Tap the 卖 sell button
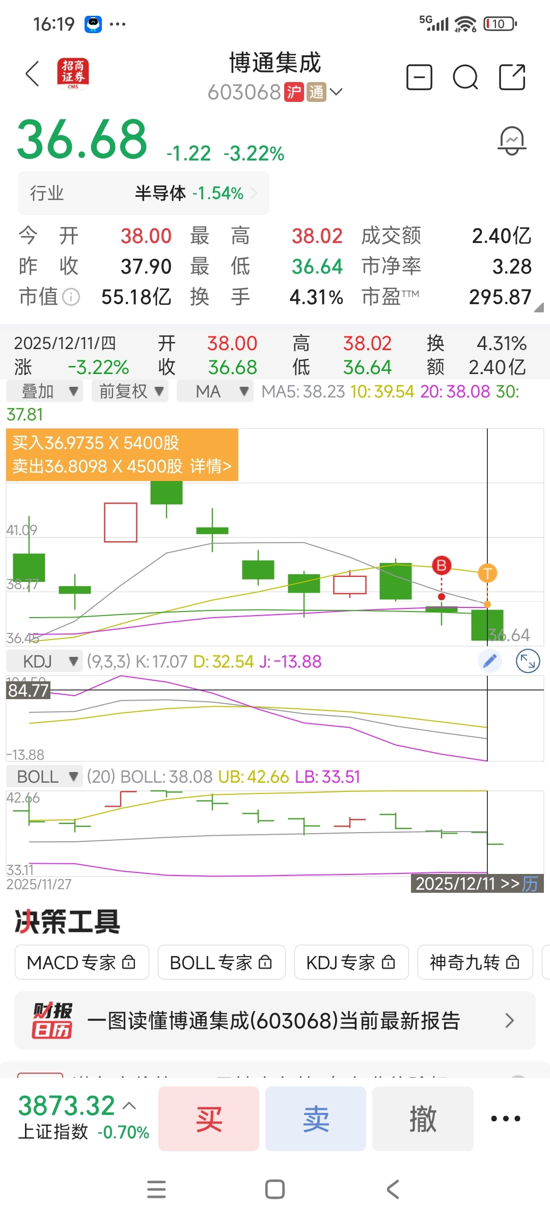The width and height of the screenshot is (550, 1223). [x=316, y=1119]
